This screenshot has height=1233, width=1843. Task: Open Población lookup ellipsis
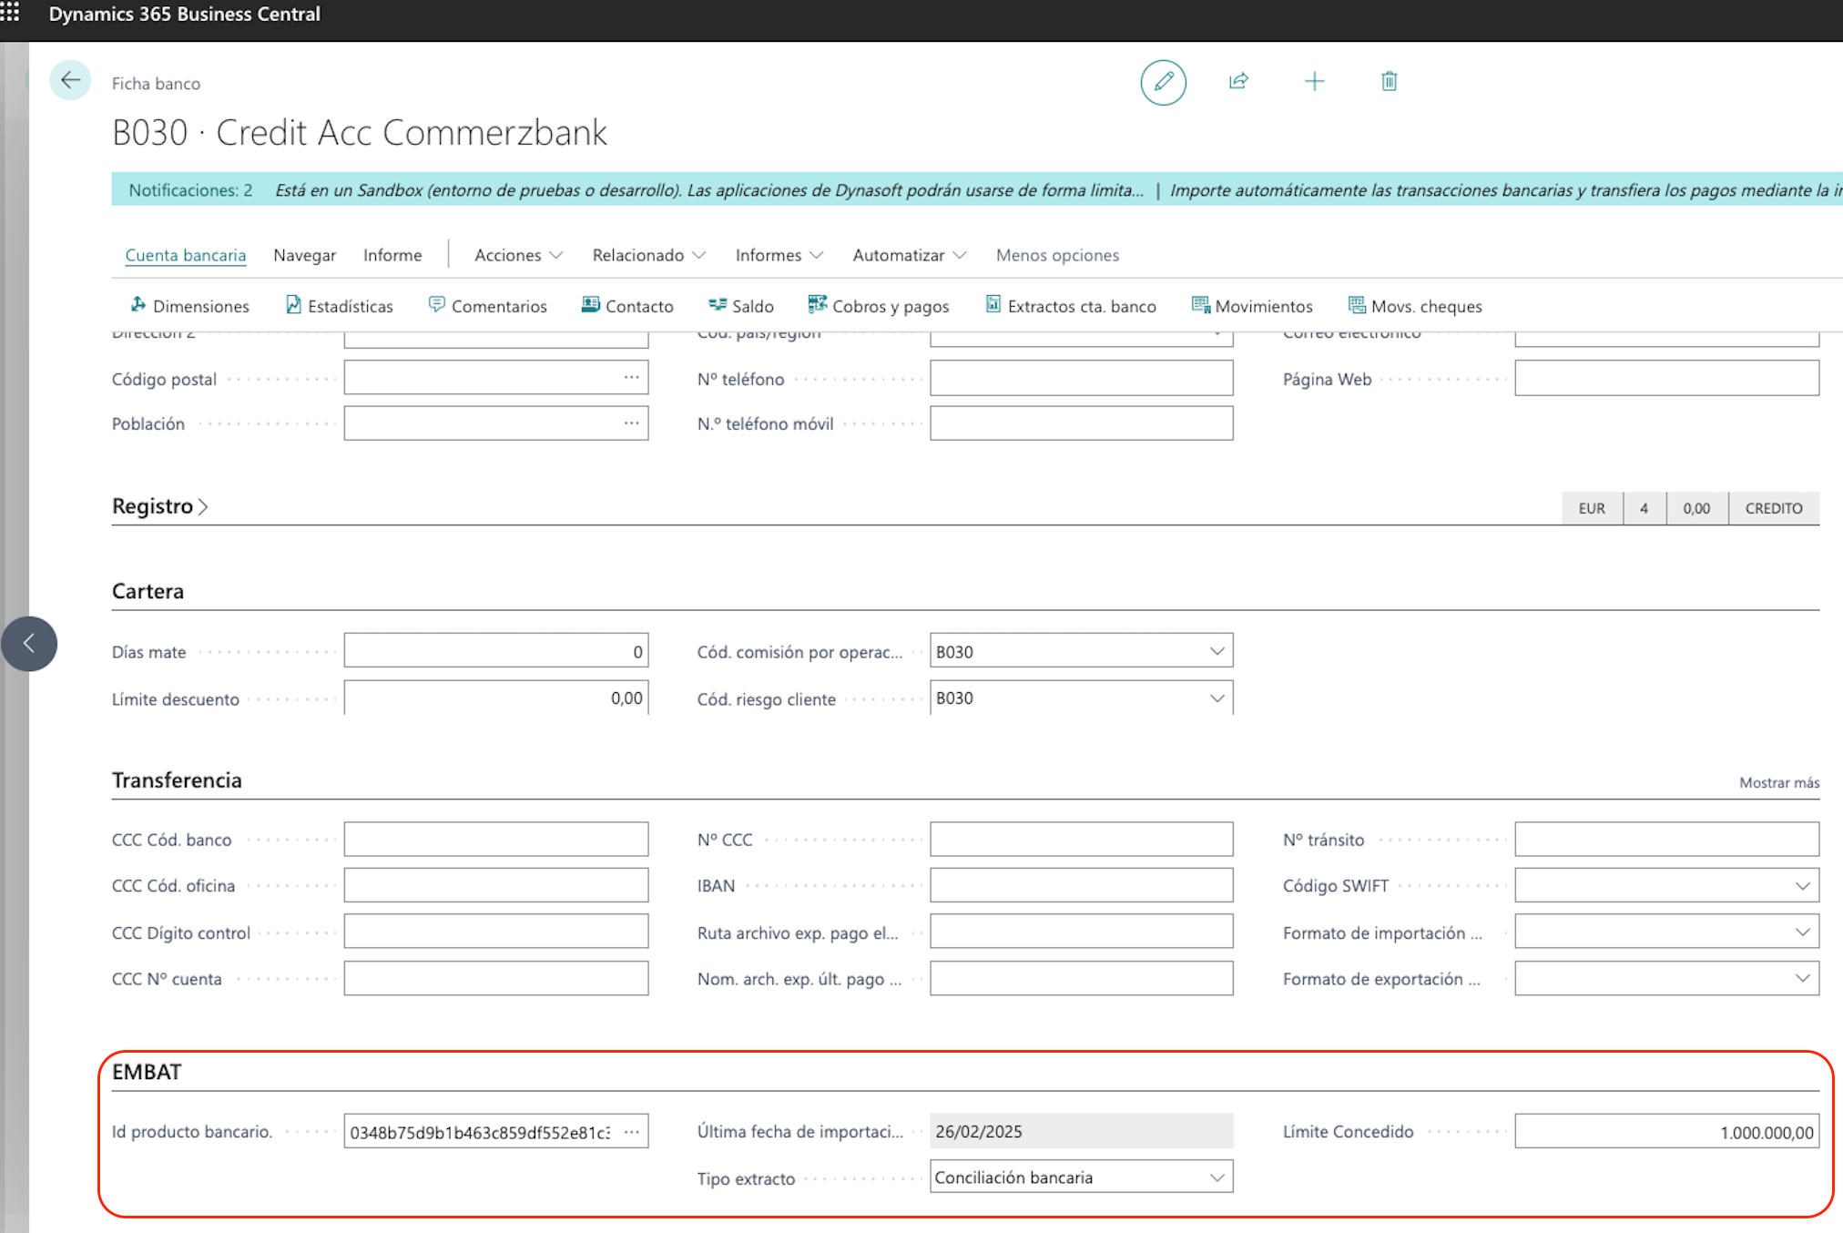(631, 423)
